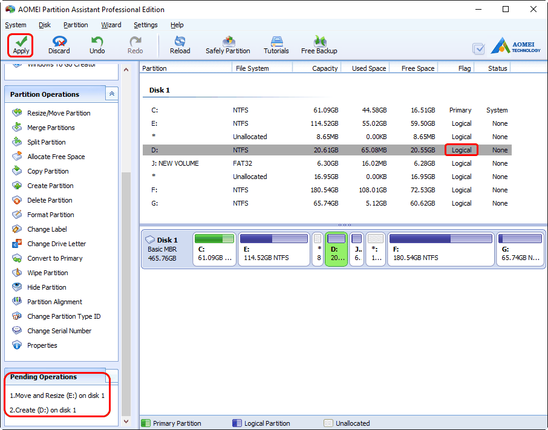This screenshot has height=430, width=548.
Task: Click sidebar scrollbar down arrow
Action: tap(126, 422)
